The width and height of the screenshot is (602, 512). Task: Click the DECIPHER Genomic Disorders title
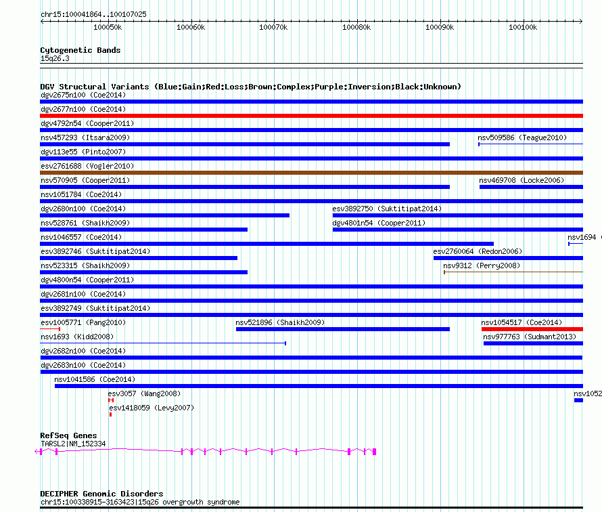[101, 494]
